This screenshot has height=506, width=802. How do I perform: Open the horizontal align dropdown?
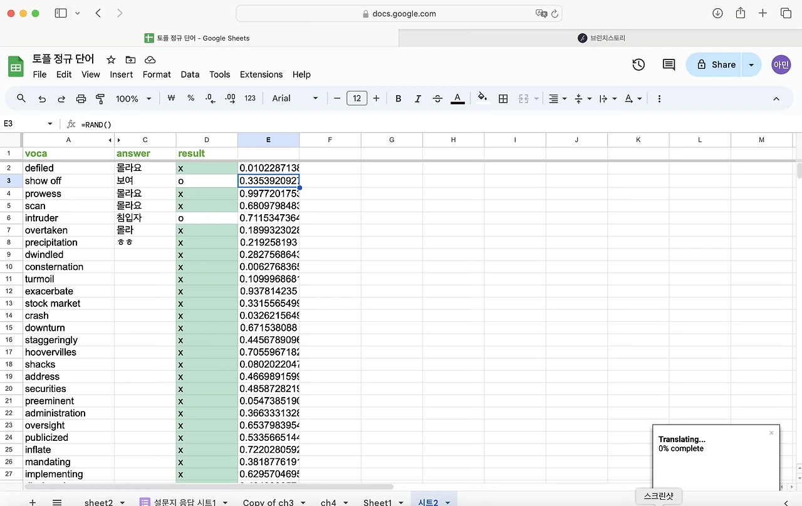click(x=558, y=98)
